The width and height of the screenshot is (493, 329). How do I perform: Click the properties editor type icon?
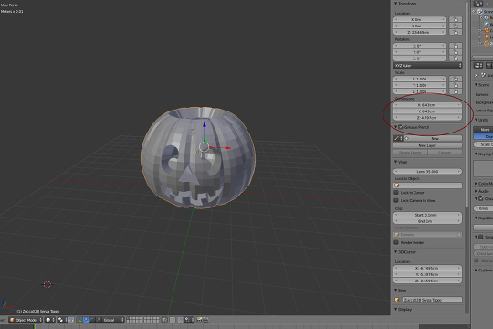coord(478,65)
